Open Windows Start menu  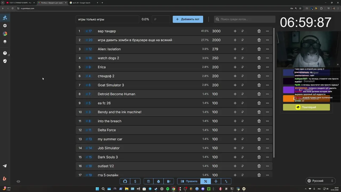(97, 189)
